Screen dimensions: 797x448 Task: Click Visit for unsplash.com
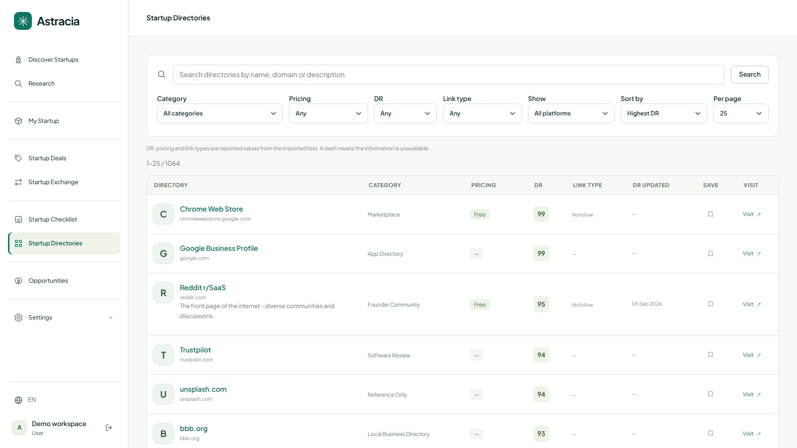[x=752, y=394]
